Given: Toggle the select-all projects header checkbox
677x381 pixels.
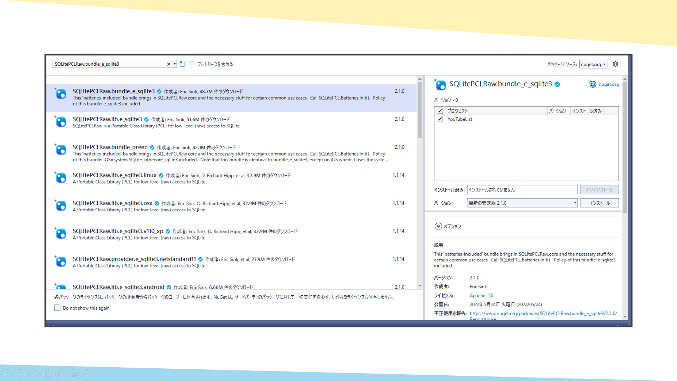Looking at the screenshot, I should (x=440, y=111).
